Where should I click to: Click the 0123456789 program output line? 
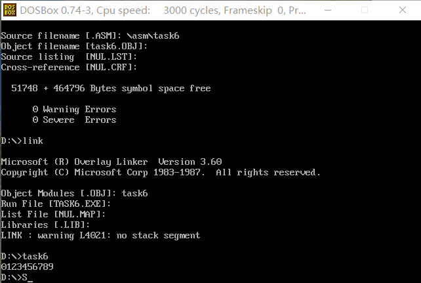coord(28,267)
